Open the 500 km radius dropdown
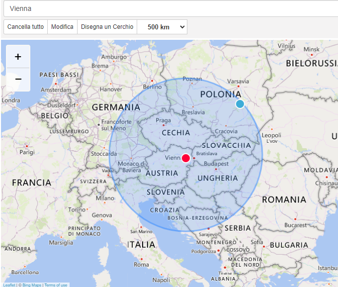This screenshot has width=338, height=287. pyautogui.click(x=162, y=27)
